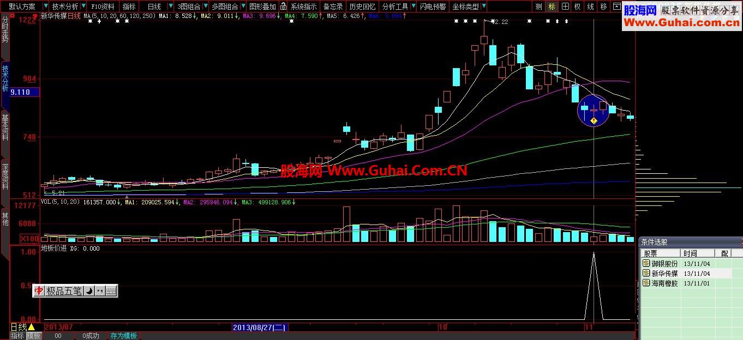Click the 0成功 status item
The image size is (743, 340).
click(x=91, y=336)
